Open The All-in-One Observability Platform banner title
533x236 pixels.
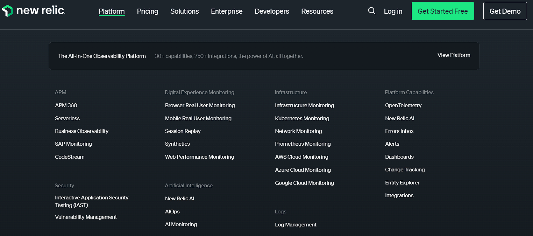pos(102,56)
